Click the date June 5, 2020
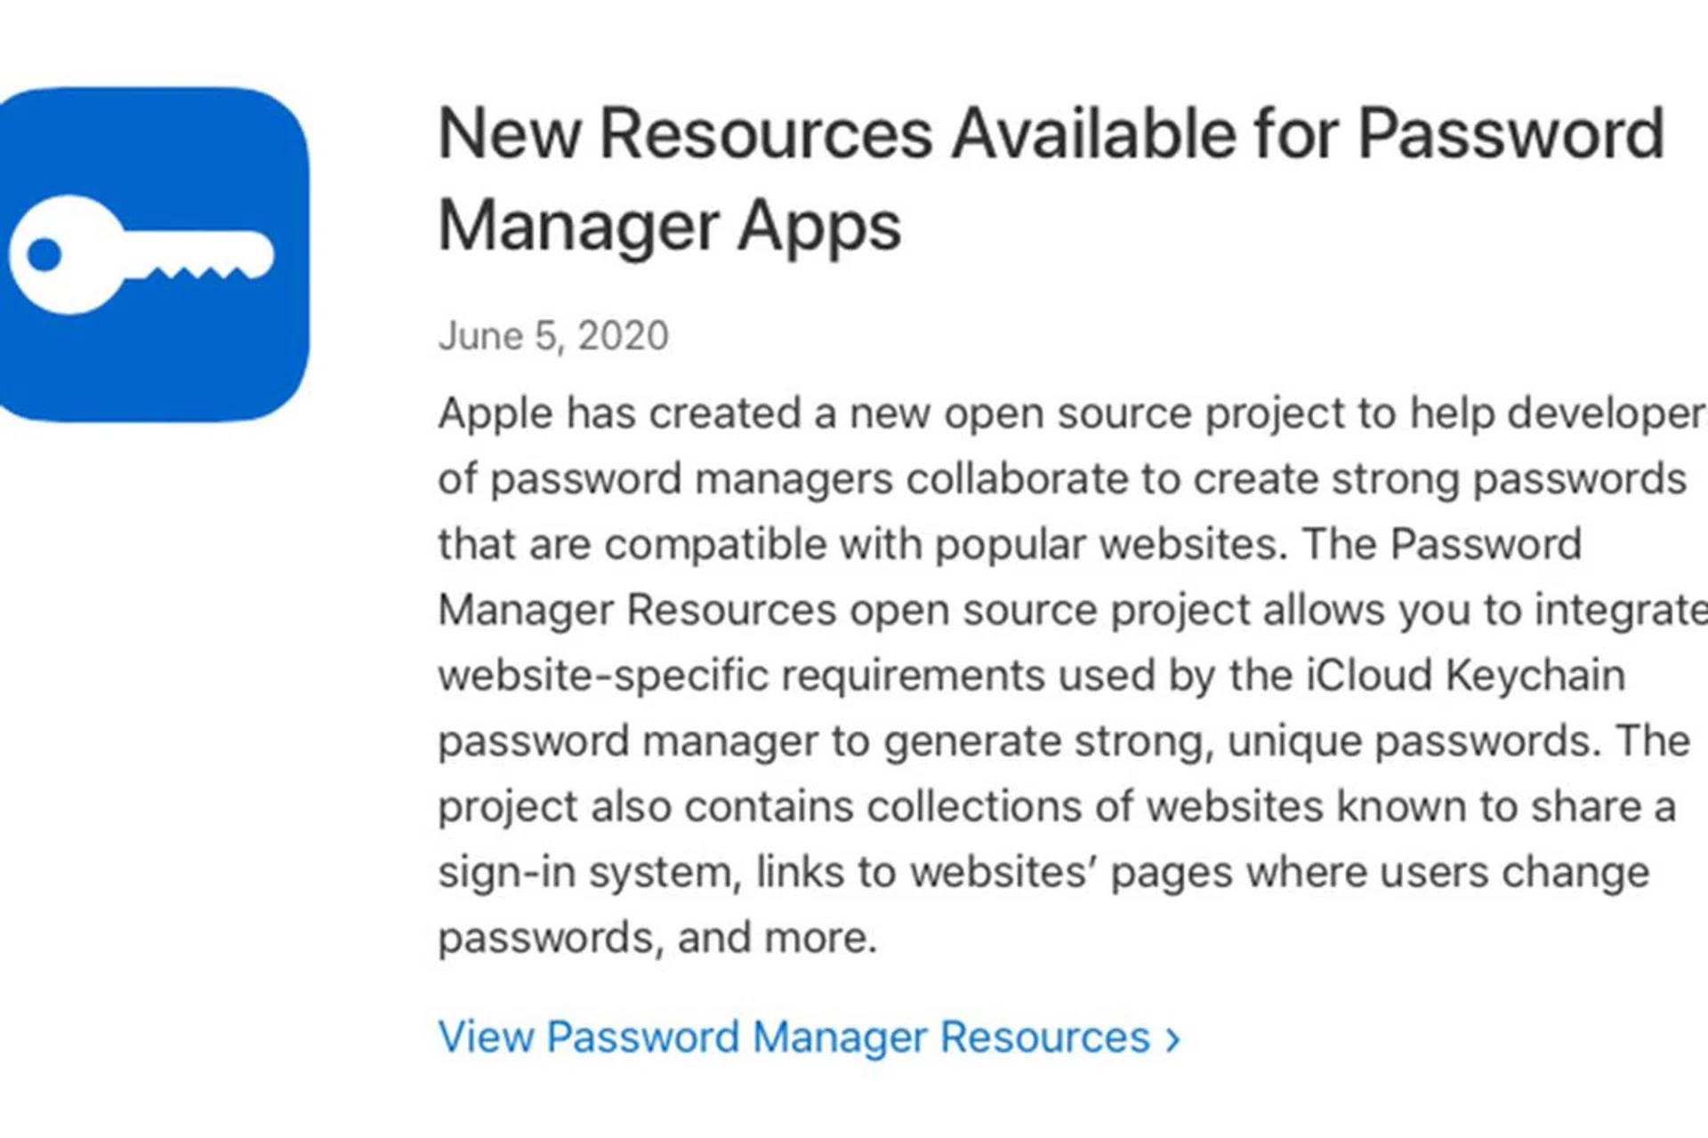 (552, 336)
